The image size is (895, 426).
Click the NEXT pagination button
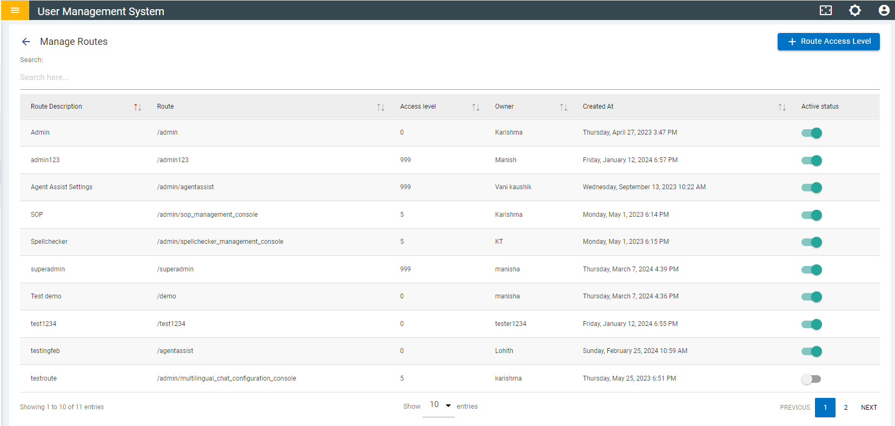click(x=869, y=408)
